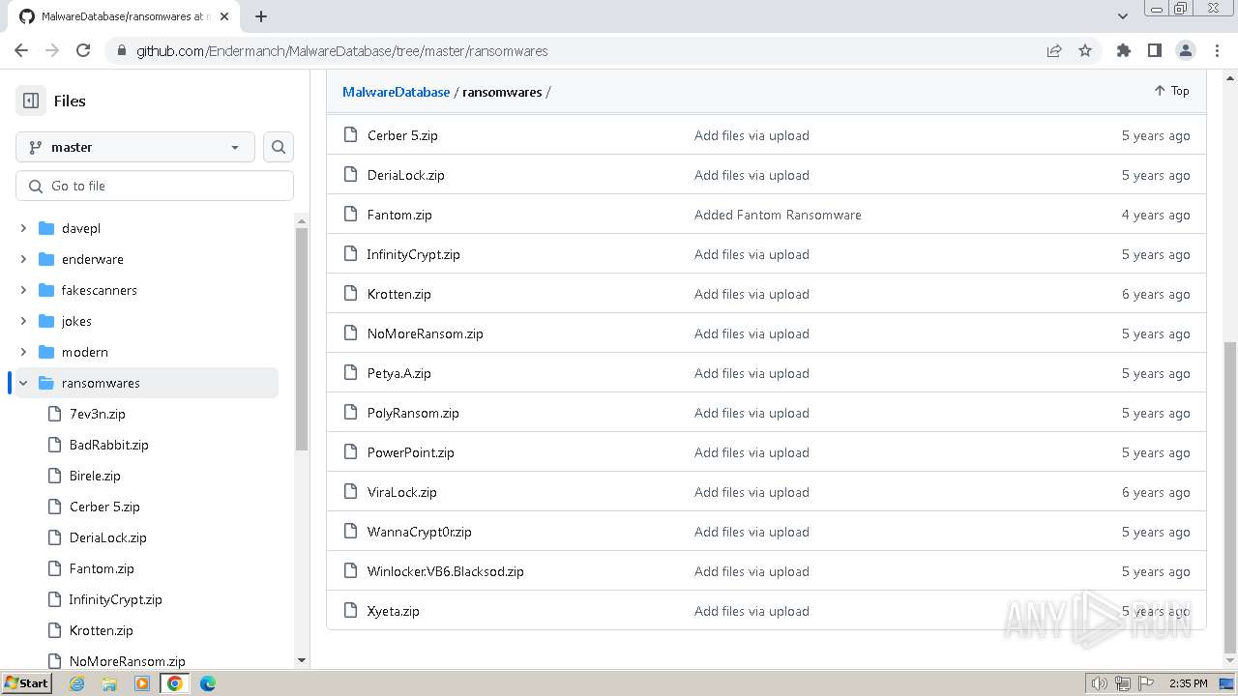Open Windows Media Player from taskbar
This screenshot has width=1238, height=696.
[x=142, y=683]
